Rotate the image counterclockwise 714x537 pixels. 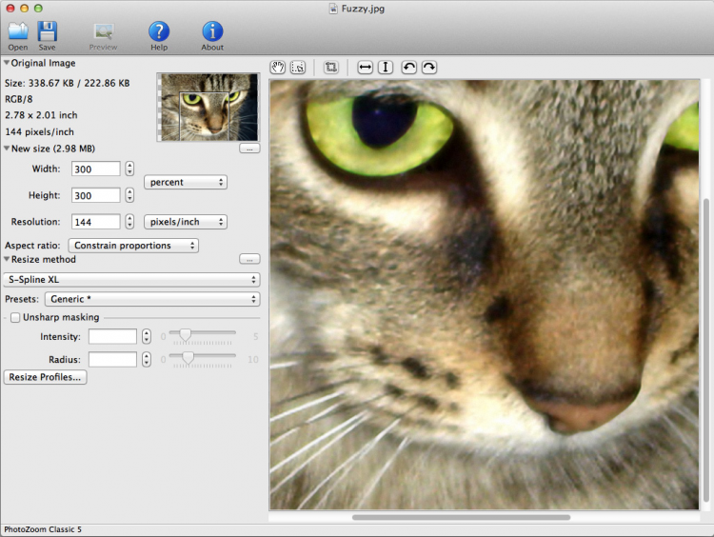click(408, 68)
